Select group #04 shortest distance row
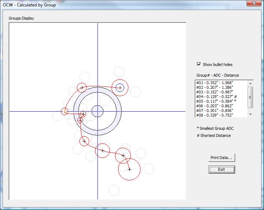264x210 pixels. (x=221, y=97)
